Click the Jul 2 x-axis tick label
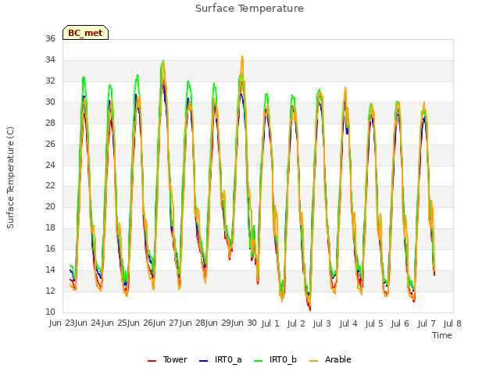The width and height of the screenshot is (500, 375). [296, 323]
